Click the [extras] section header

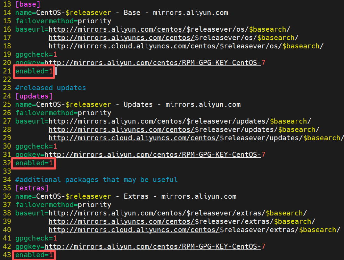point(32,188)
